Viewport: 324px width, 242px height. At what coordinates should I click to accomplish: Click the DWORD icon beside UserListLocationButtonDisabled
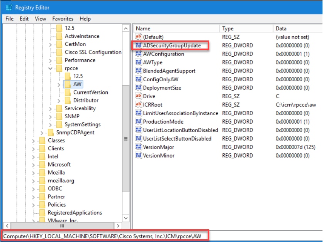(139, 130)
